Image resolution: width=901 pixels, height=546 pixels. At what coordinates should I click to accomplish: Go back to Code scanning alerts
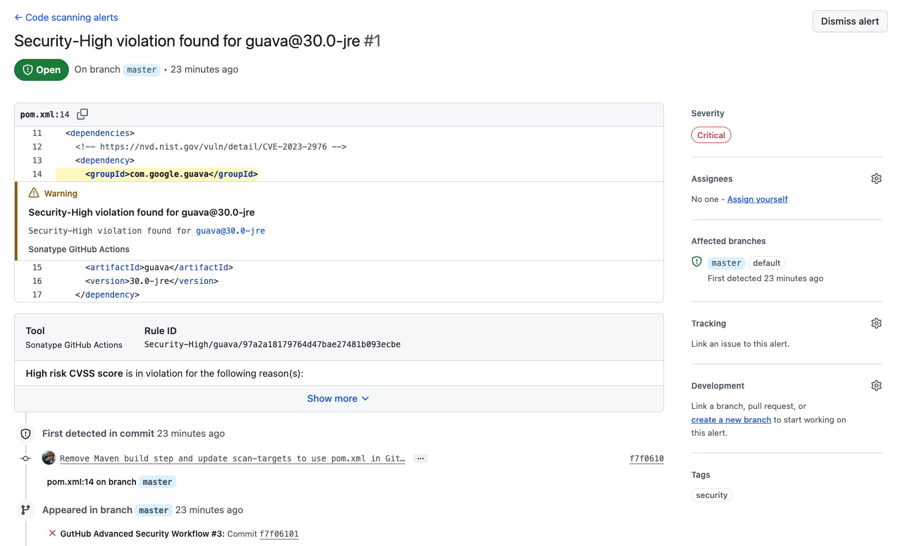[66, 17]
